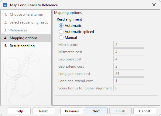161x116 pixels.
Task: Click Score bonus for global alignment field
Action: (129, 88)
